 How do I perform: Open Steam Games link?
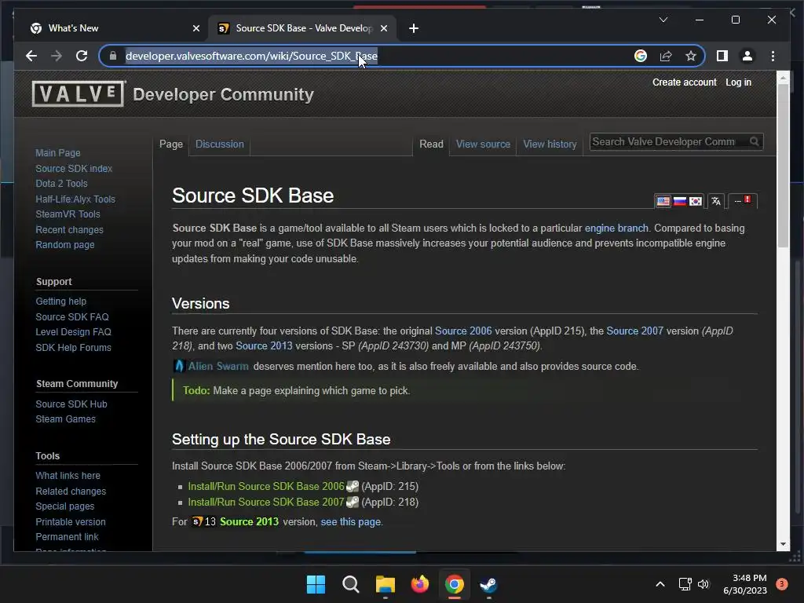(66, 419)
